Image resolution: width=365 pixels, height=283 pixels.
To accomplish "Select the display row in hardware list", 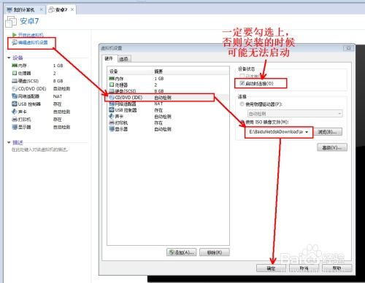I will [168, 129].
